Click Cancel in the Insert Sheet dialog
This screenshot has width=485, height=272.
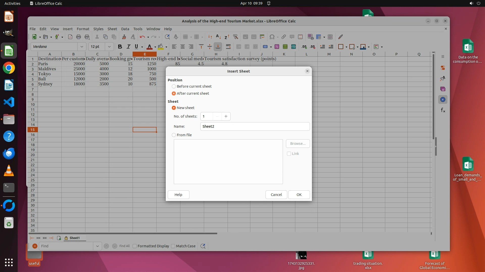pyautogui.click(x=276, y=194)
